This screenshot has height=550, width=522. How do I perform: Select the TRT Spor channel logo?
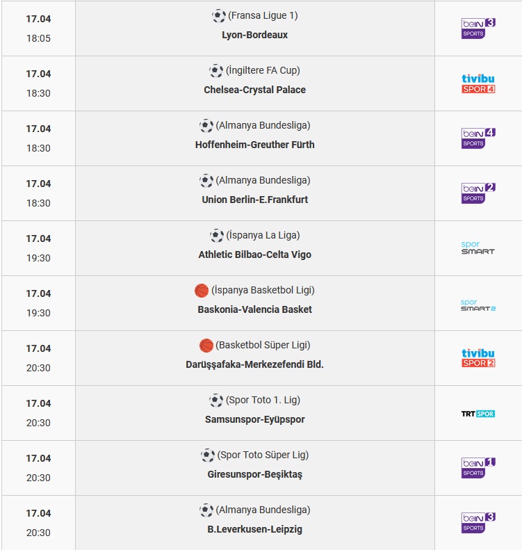pyautogui.click(x=478, y=414)
